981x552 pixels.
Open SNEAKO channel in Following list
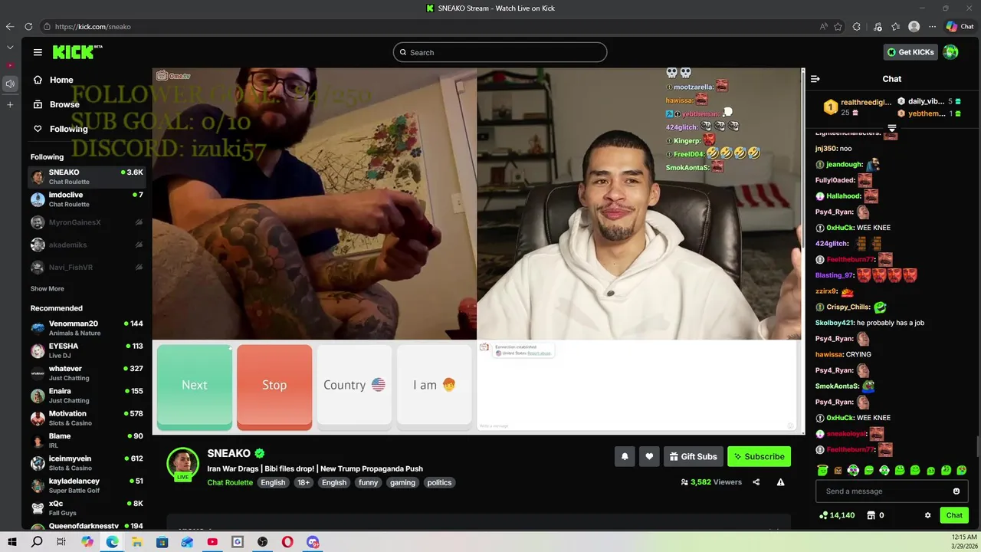pyautogui.click(x=87, y=176)
